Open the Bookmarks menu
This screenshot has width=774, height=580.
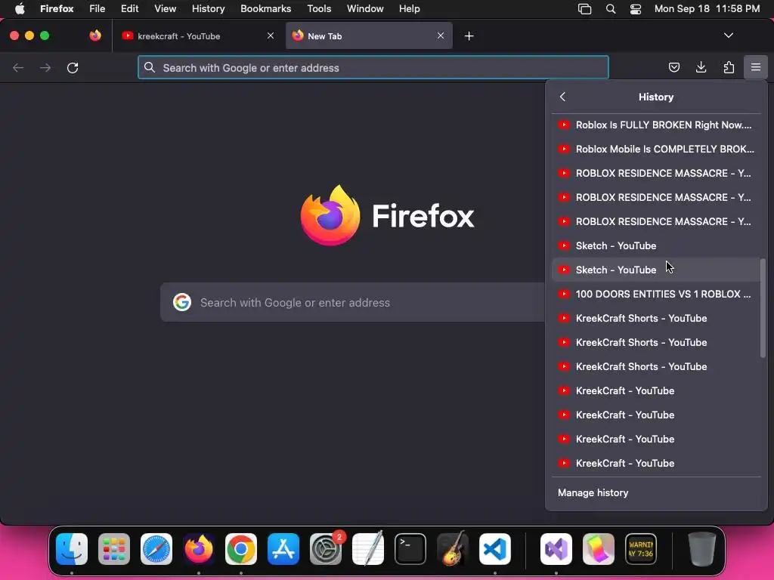click(x=265, y=9)
